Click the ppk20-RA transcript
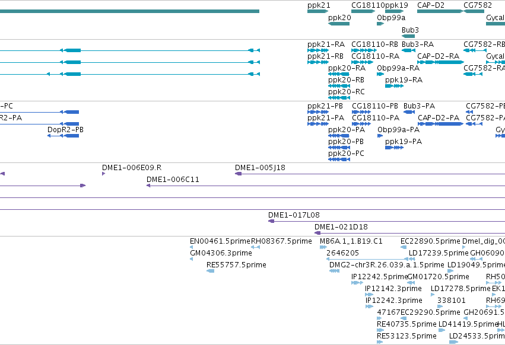Viewport: 505px width, 345px height. pyautogui.click(x=338, y=74)
